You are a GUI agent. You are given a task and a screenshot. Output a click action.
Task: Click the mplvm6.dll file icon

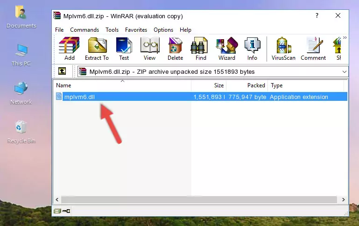59,96
